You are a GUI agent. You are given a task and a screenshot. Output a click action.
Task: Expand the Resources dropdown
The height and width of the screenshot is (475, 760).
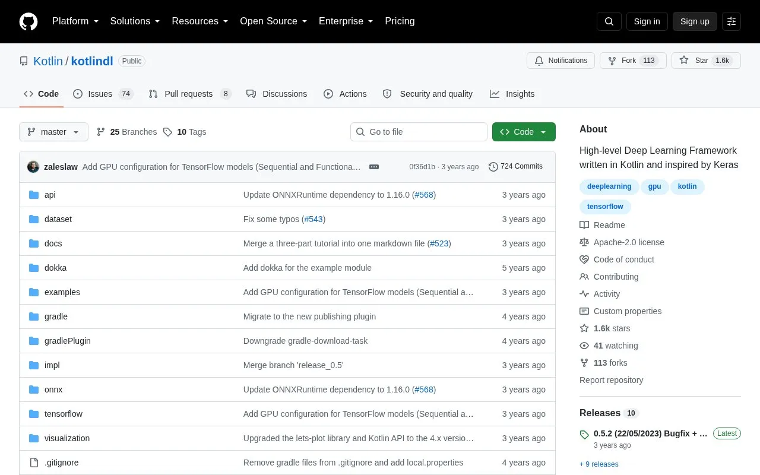click(x=200, y=21)
